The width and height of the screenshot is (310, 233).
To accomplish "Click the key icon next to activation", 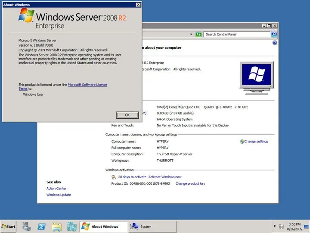I will (x=114, y=177).
